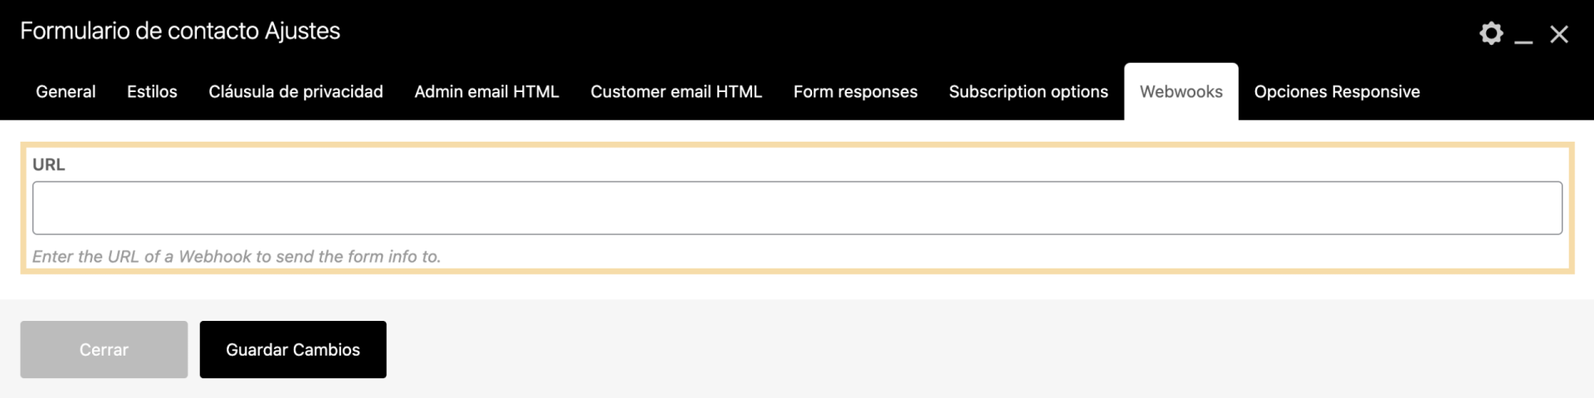Focus the webhook URL input field
The image size is (1594, 398).
tap(797, 208)
